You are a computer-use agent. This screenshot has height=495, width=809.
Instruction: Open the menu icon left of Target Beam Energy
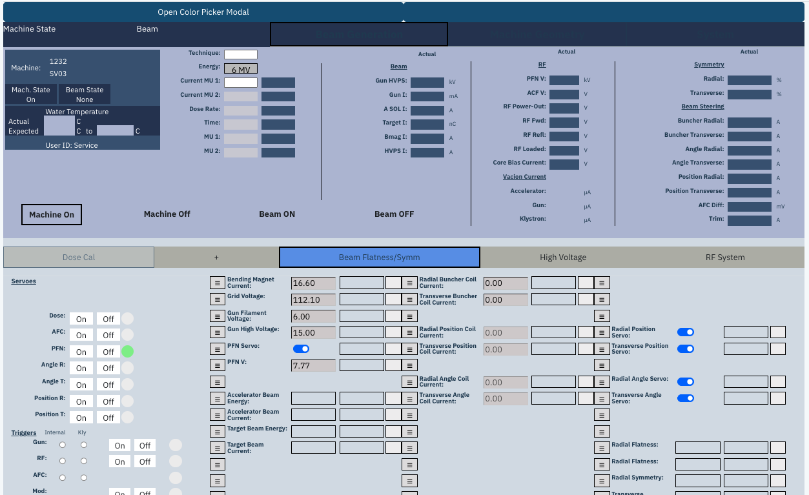[x=218, y=431]
